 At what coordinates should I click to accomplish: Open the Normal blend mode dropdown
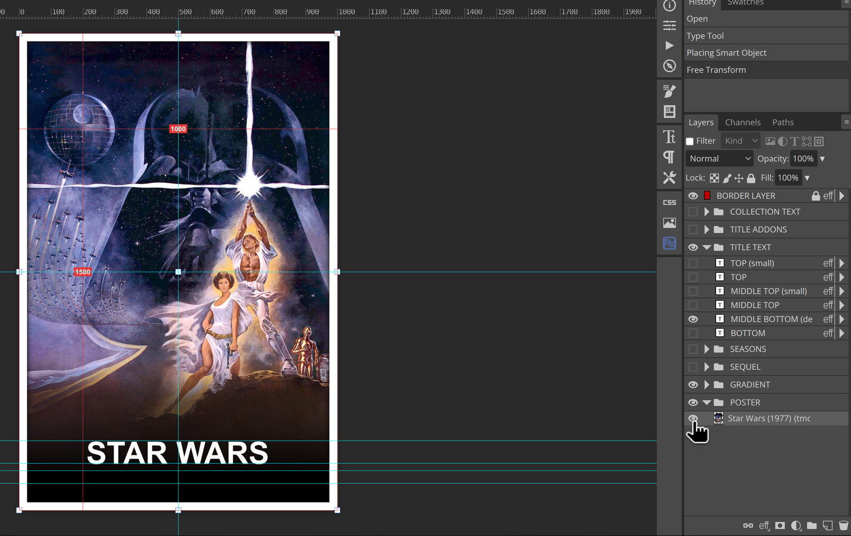(x=719, y=159)
